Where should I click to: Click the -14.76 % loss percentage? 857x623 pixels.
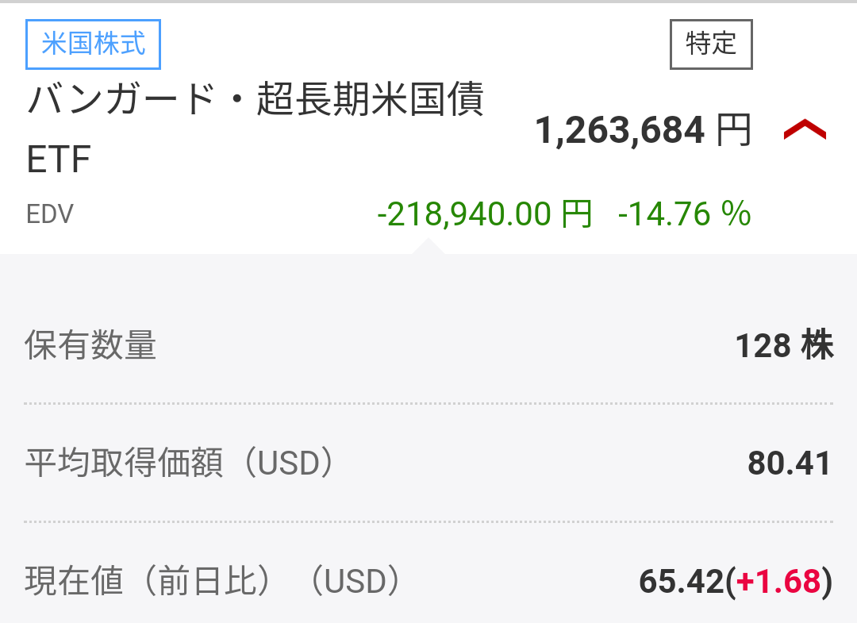coord(684,214)
